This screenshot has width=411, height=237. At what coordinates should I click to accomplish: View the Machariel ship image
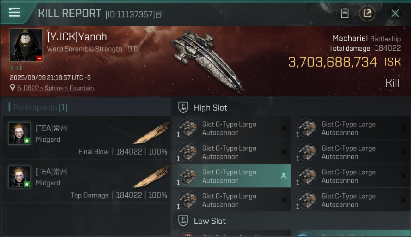click(207, 60)
